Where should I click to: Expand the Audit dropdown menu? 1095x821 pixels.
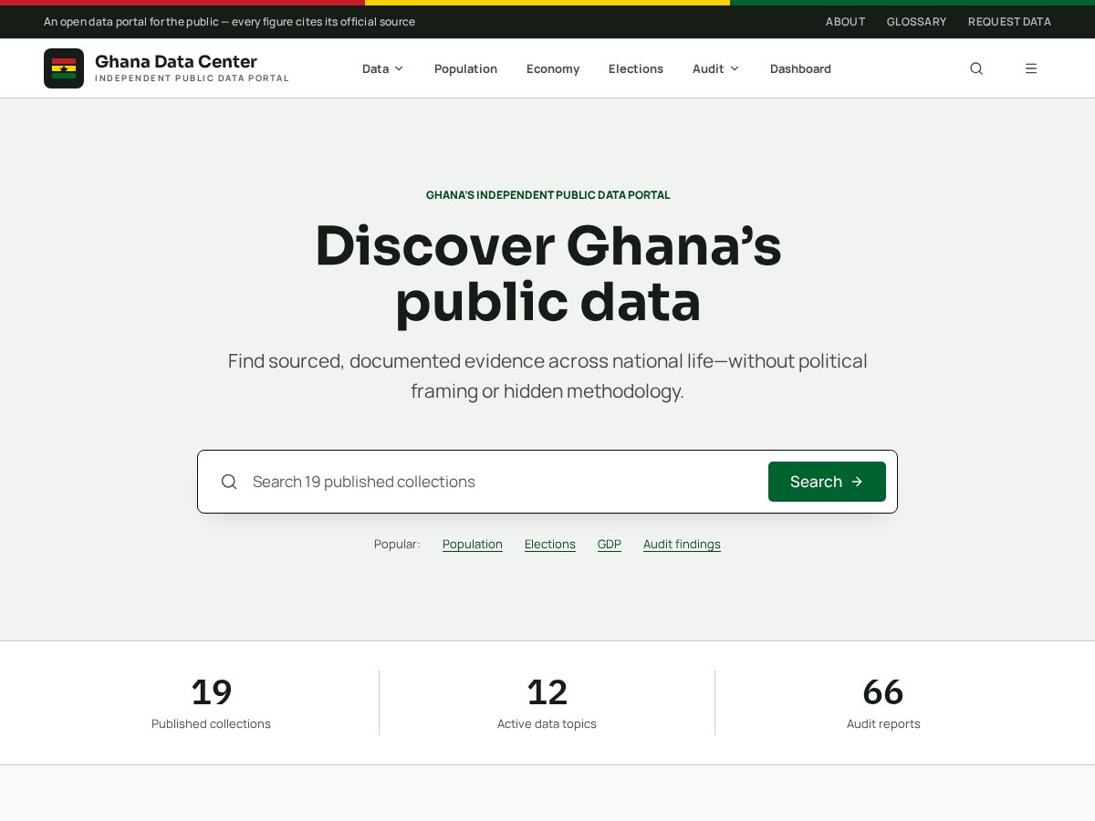click(x=715, y=68)
